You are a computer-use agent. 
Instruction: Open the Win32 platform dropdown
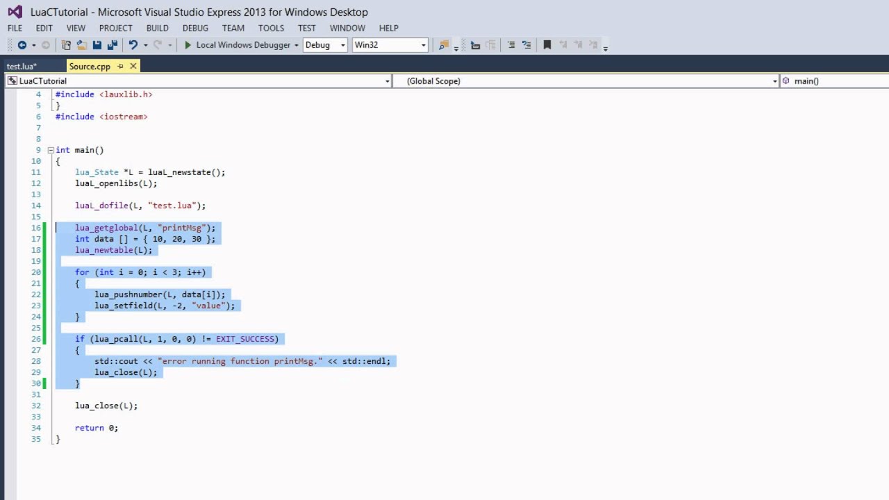423,45
